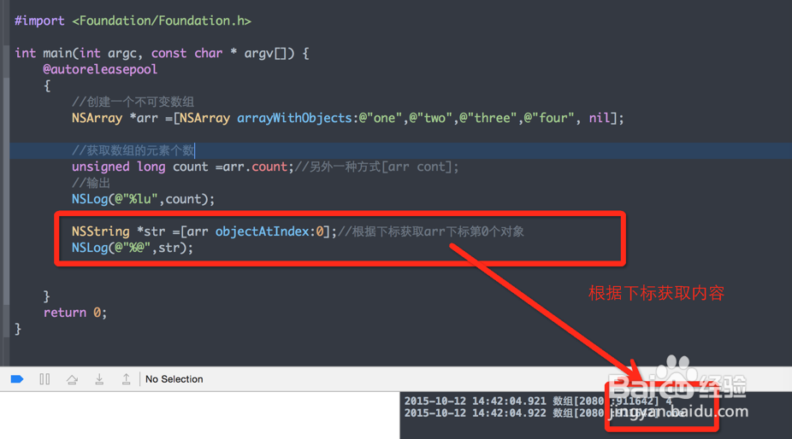This screenshot has width=792, height=439.
Task: Click the NSString *str declaration
Action: 118,231
